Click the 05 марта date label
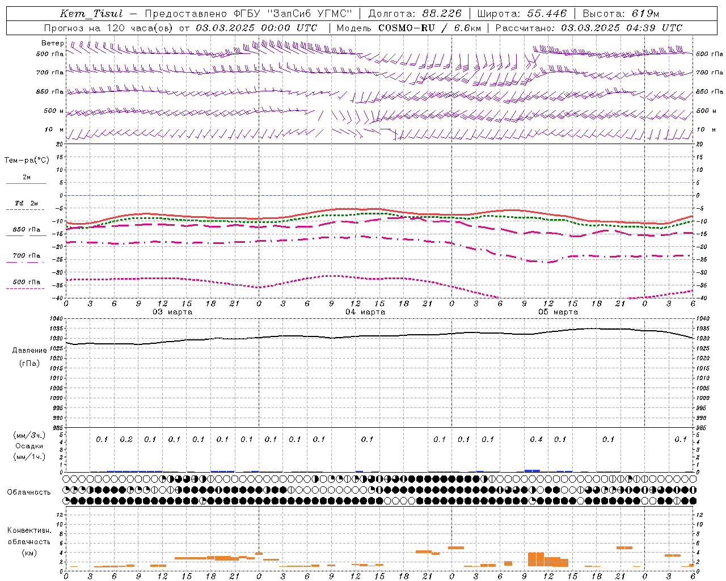Image resolution: width=726 pixels, height=581 pixels. click(x=558, y=312)
